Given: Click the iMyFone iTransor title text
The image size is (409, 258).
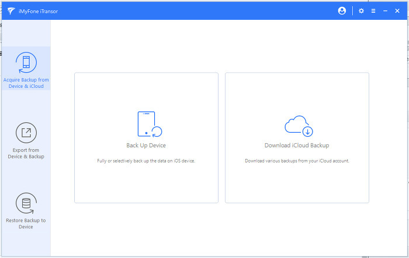Looking at the screenshot, I should click(38, 11).
